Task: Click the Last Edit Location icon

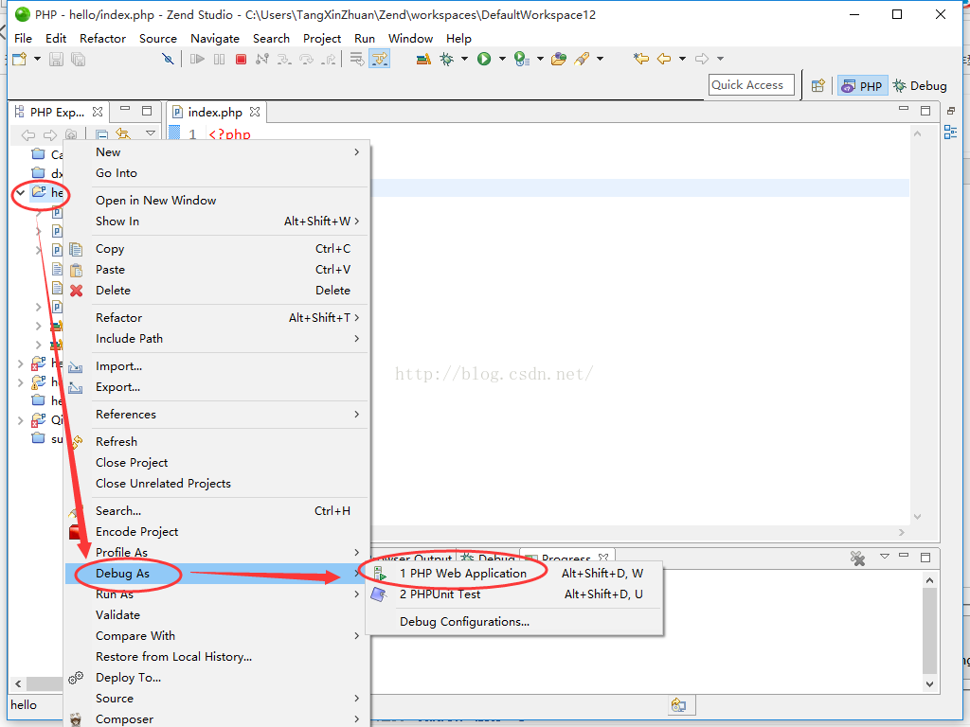Action: (641, 59)
